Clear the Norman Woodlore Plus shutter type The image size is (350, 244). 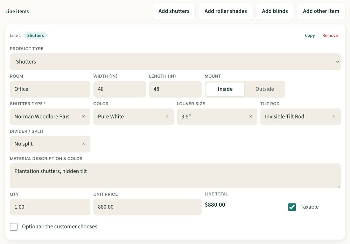click(84, 116)
